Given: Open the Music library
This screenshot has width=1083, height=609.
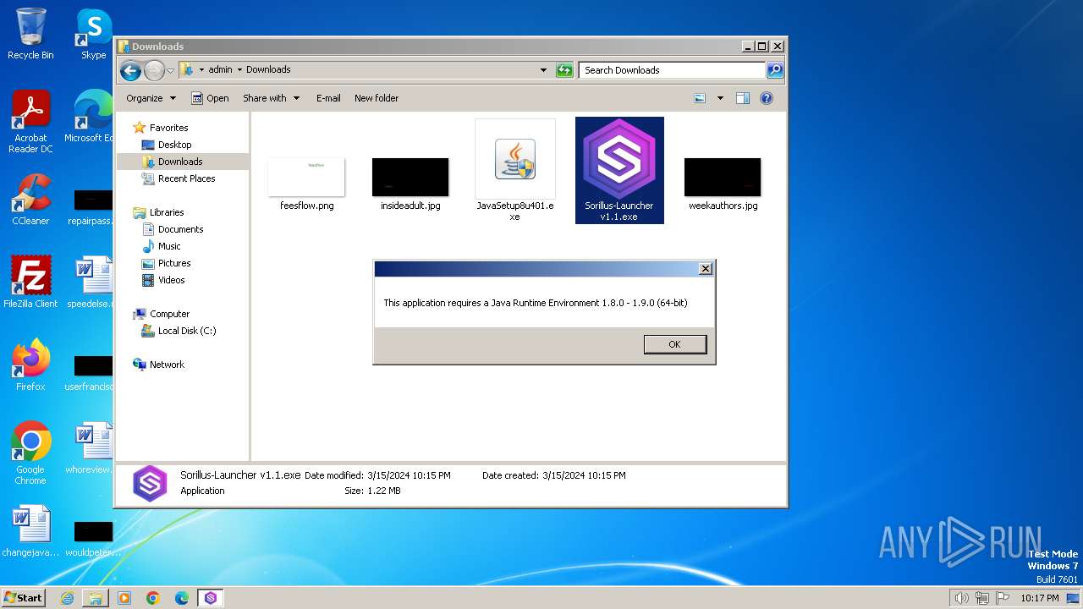Looking at the screenshot, I should coord(161,246).
